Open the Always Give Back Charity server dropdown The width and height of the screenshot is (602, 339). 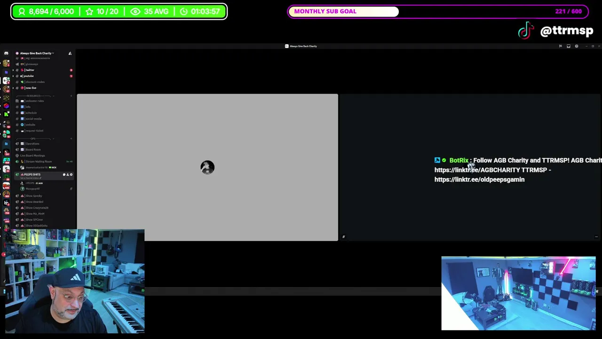coord(37,53)
